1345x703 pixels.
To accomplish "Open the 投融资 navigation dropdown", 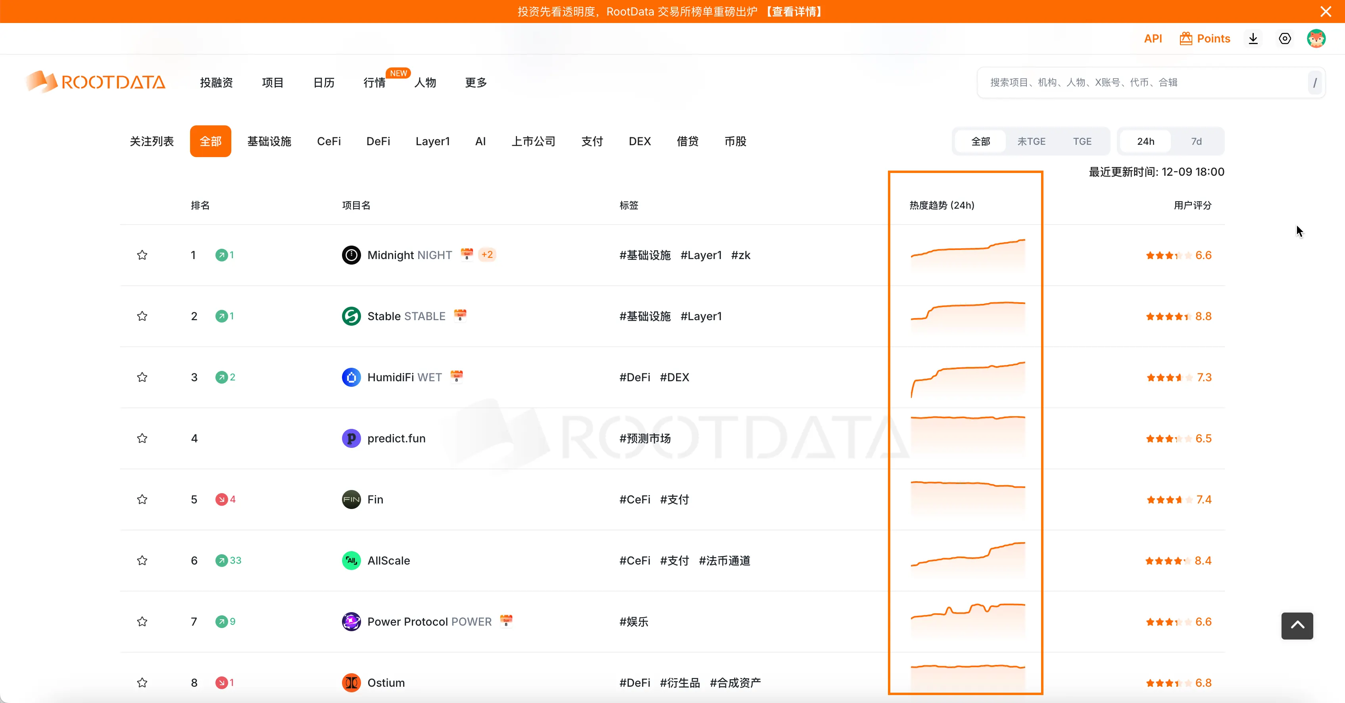I will (x=216, y=83).
